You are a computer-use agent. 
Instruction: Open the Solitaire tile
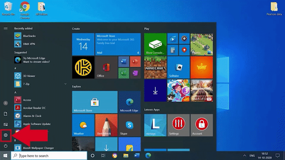coord(178,67)
